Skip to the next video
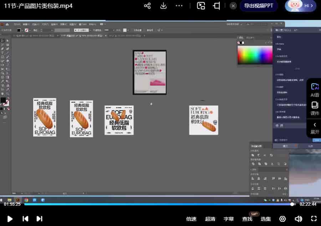This screenshot has height=226, width=321. pyautogui.click(x=40, y=219)
